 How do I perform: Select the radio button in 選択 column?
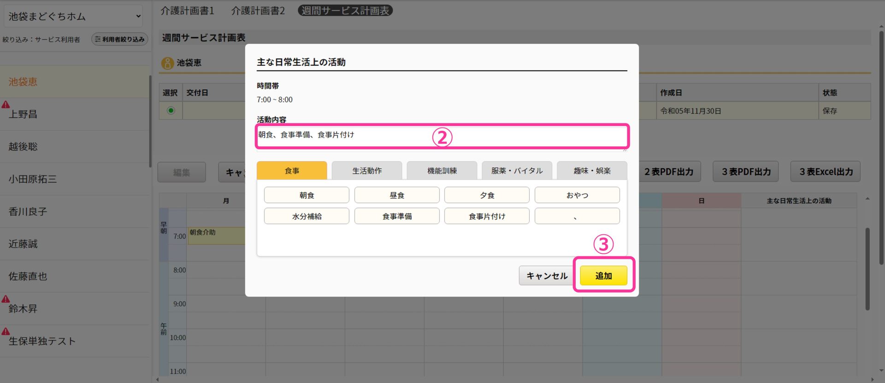point(171,110)
